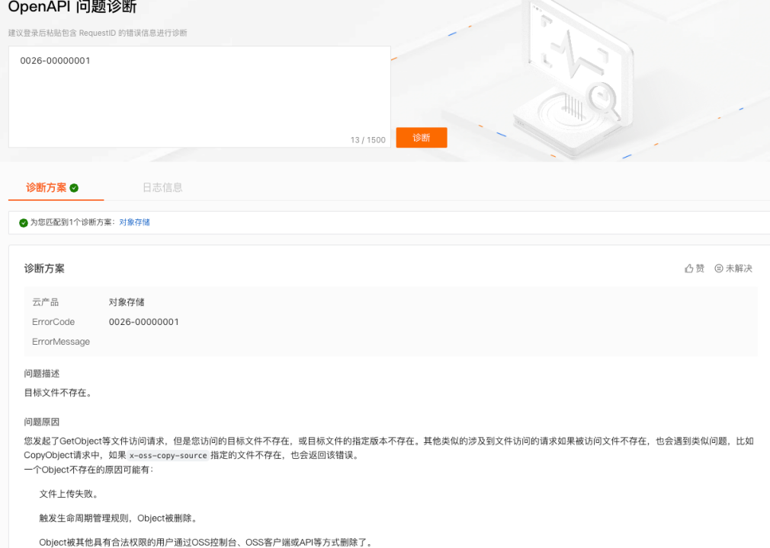The width and height of the screenshot is (770, 548).
Task: Click the 云产品 label
Action: [45, 302]
